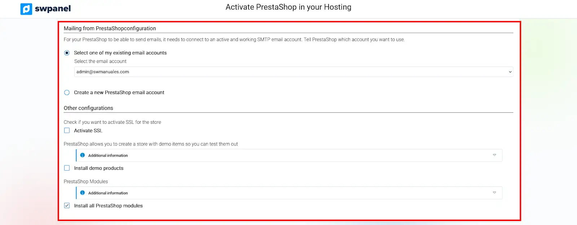Click the "Create a new PrestaShop email account" label
577x225 pixels.
pos(119,93)
